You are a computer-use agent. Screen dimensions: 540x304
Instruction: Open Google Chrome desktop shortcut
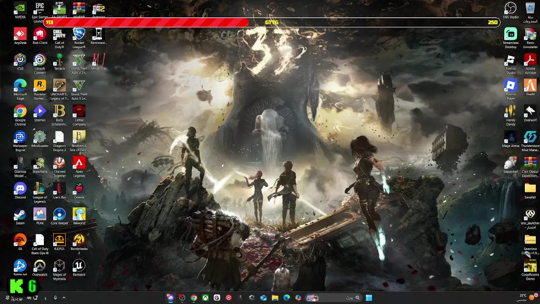click(20, 116)
